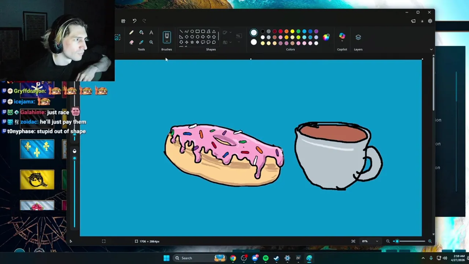Undo the last action
The image size is (469, 264).
coord(134,21)
